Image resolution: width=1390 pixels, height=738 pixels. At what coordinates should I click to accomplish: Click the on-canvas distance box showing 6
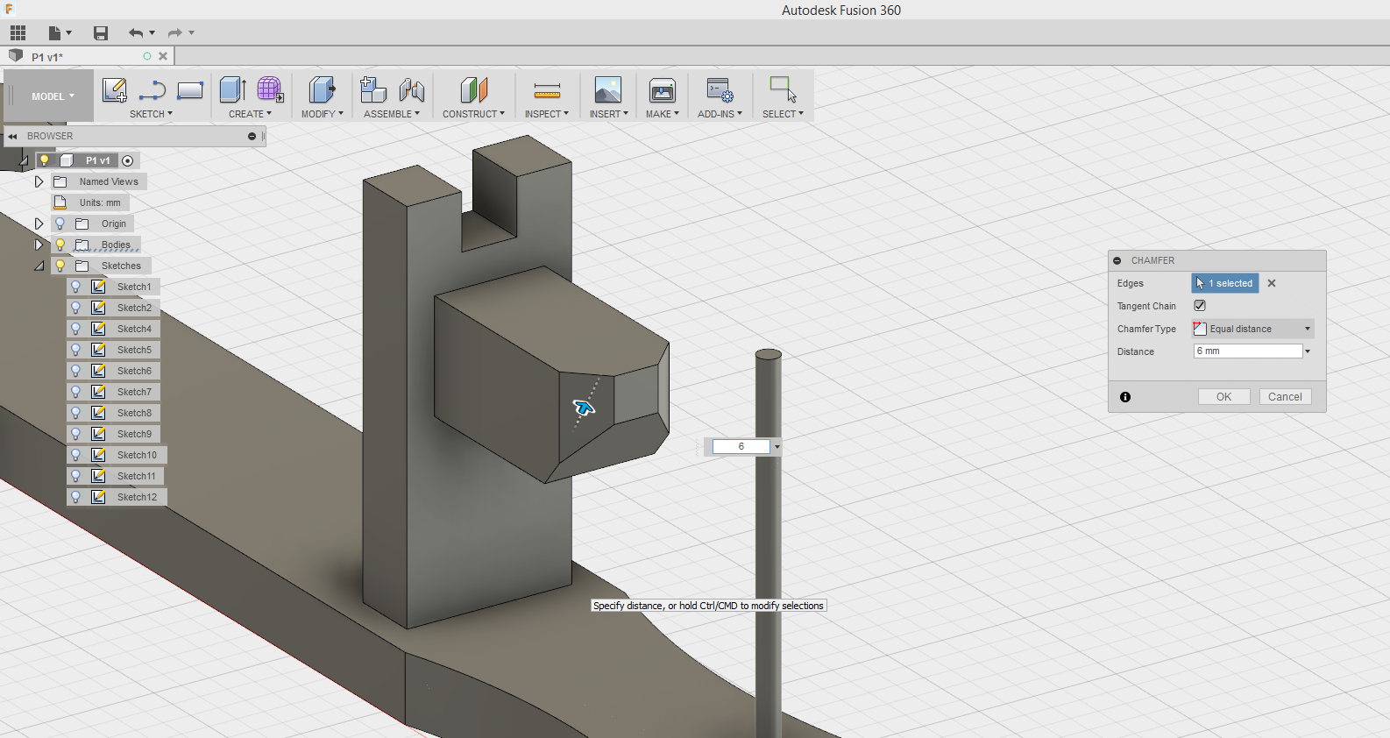(x=741, y=447)
